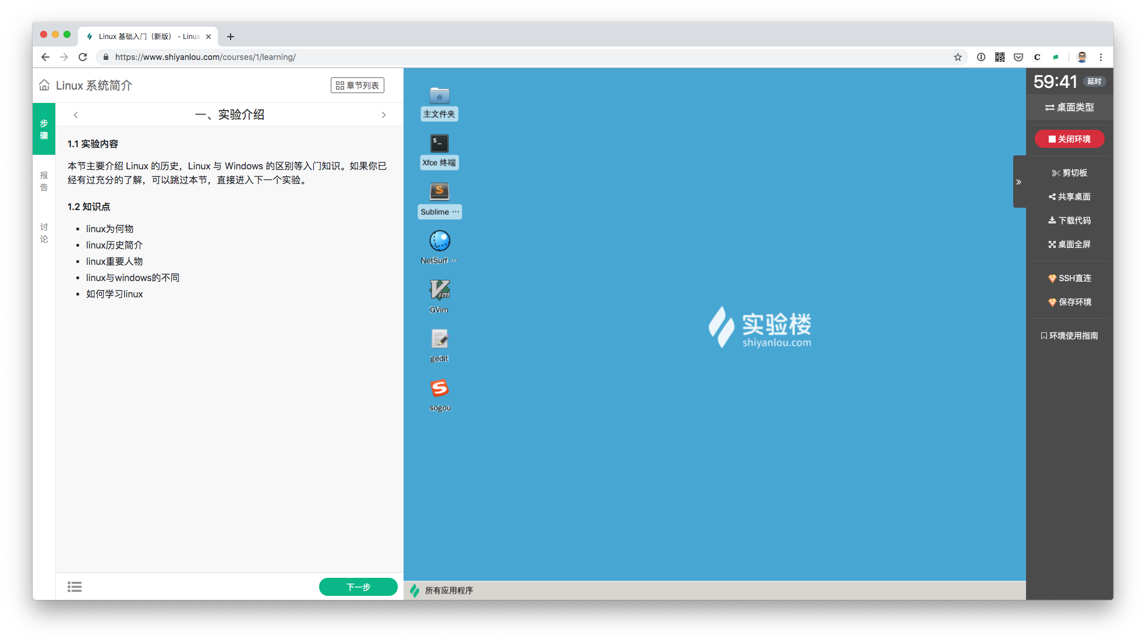Open the table of contents list icon

click(x=75, y=587)
